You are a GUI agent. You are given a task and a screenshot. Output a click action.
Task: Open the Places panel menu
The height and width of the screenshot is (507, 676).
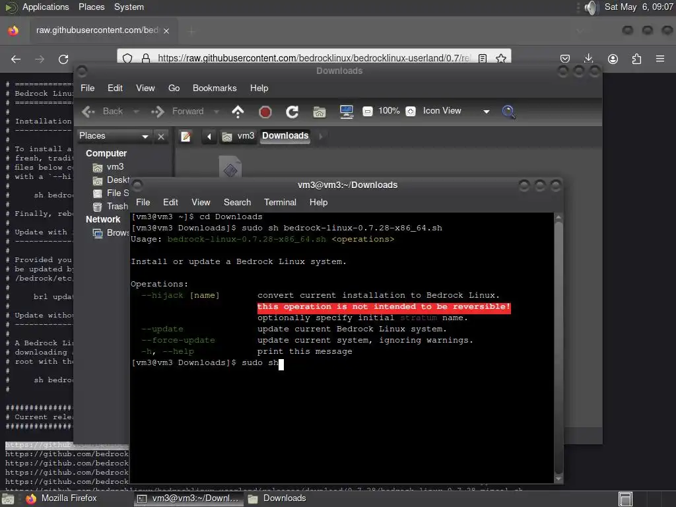tap(91, 7)
